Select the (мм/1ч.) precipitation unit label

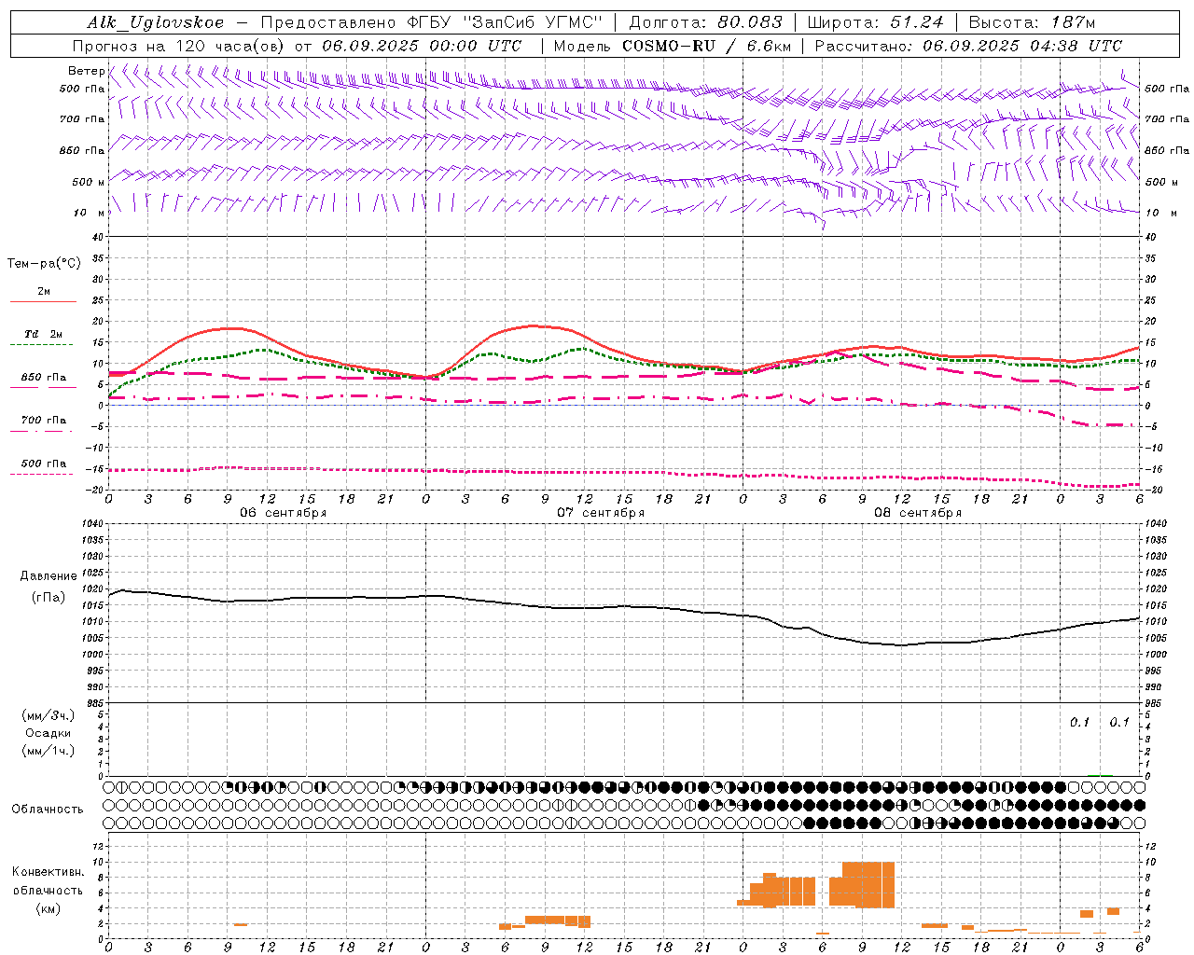(49, 751)
